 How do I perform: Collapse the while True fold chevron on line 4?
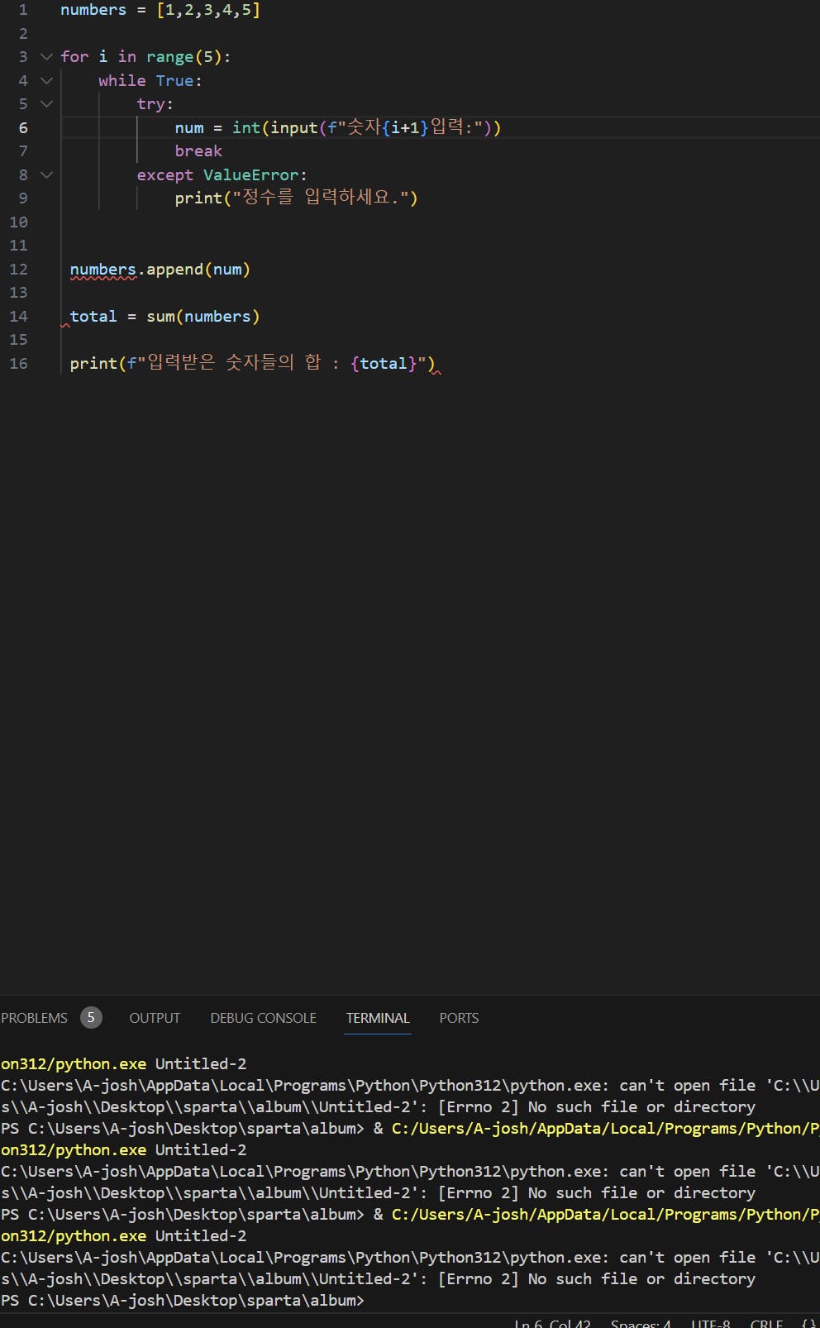46,81
